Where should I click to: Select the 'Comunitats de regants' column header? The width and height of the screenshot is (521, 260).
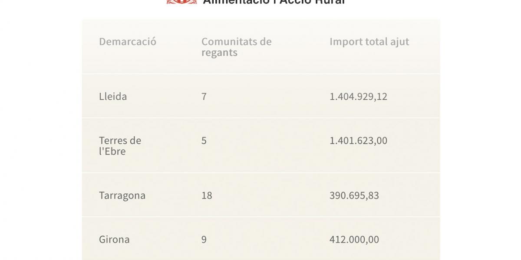click(237, 47)
